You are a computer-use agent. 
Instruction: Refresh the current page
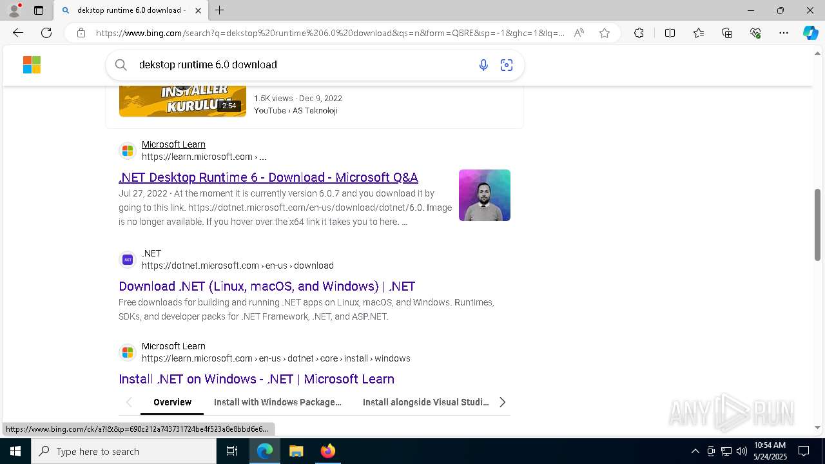pos(46,33)
